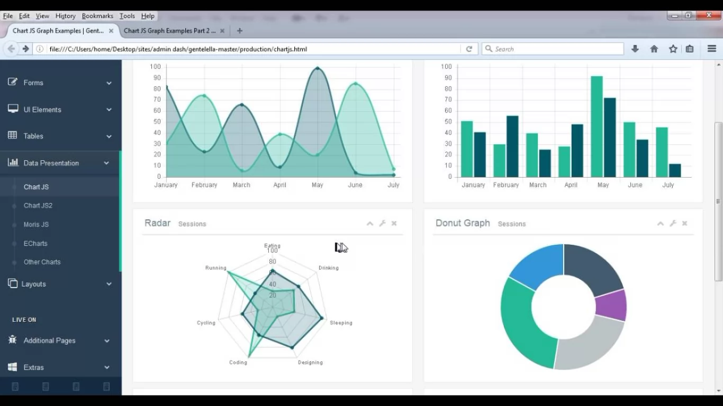
Task: Click the wrench icon on Donut Graph panel
Action: coord(672,223)
